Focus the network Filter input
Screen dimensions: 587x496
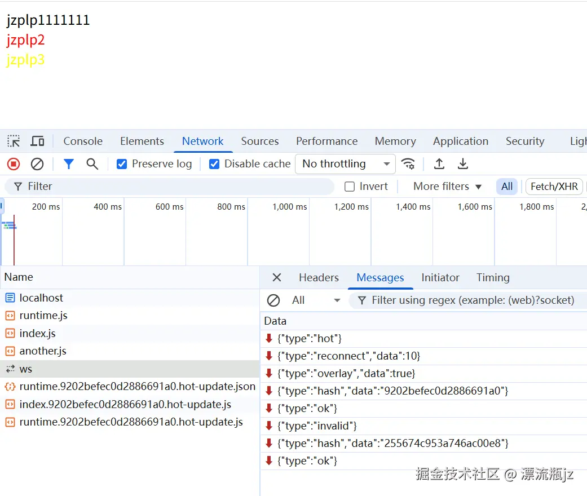[169, 187]
